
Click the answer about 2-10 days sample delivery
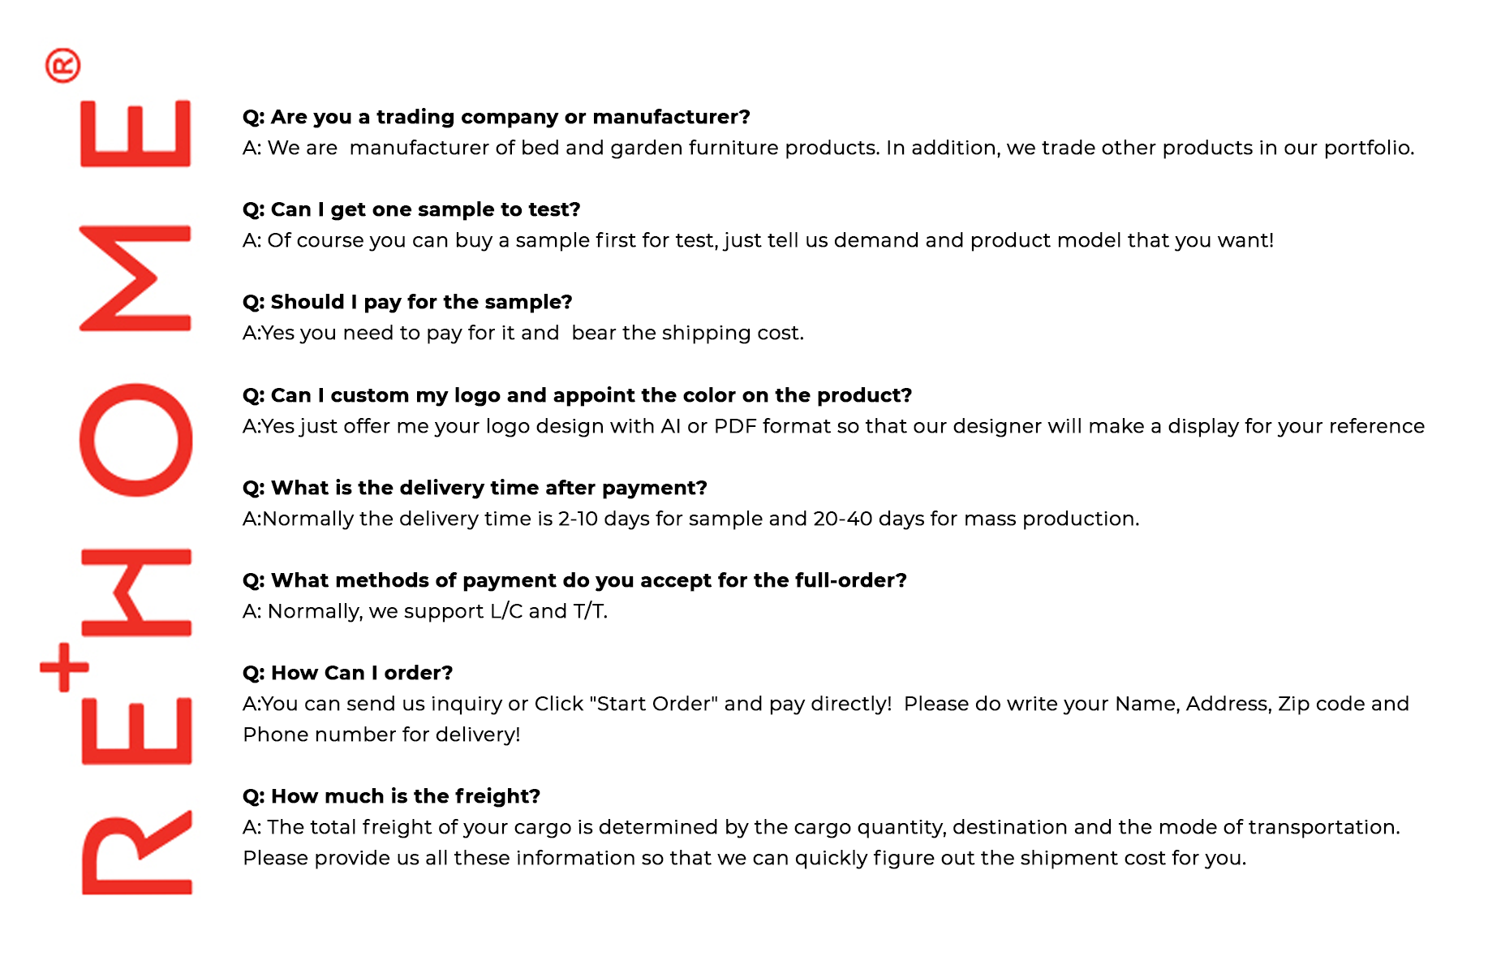(690, 519)
